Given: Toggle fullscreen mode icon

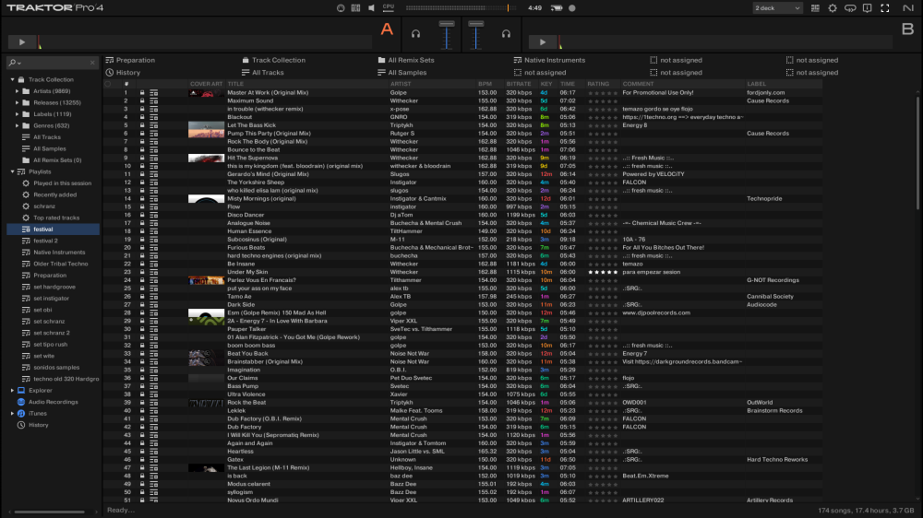Looking at the screenshot, I should 885,8.
